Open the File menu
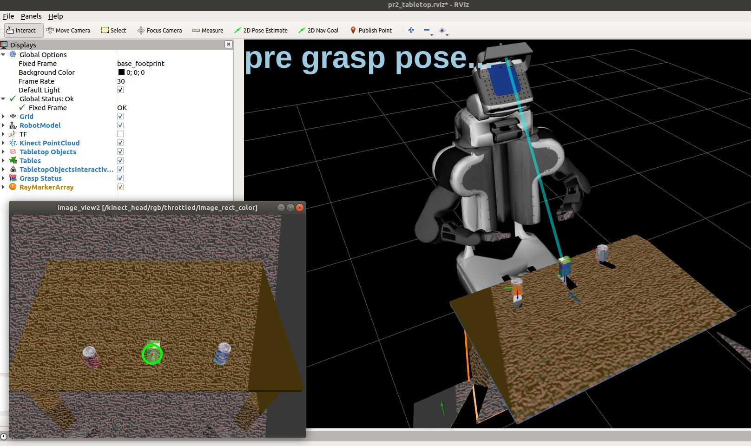This screenshot has height=446, width=751. pyautogui.click(x=8, y=16)
